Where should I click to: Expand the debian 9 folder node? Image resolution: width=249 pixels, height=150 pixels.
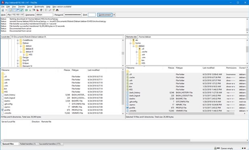click(21, 52)
